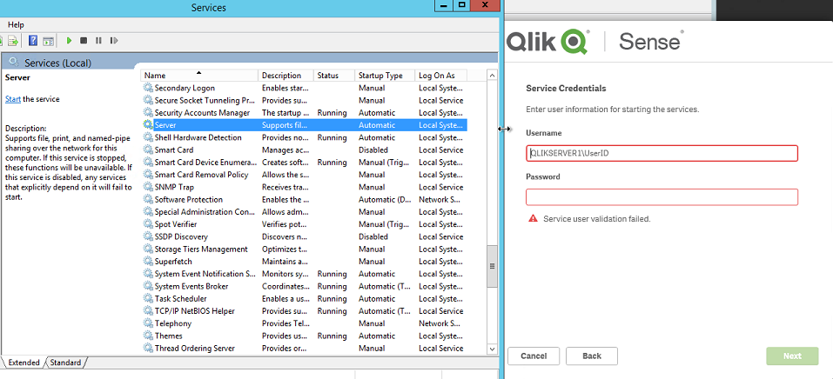Switch to the Standard tab

tap(65, 362)
